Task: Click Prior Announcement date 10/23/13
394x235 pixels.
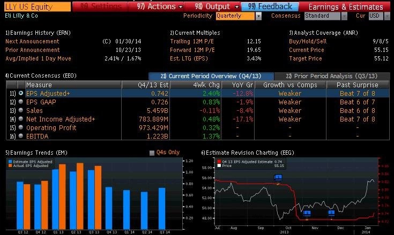Action: (128, 50)
